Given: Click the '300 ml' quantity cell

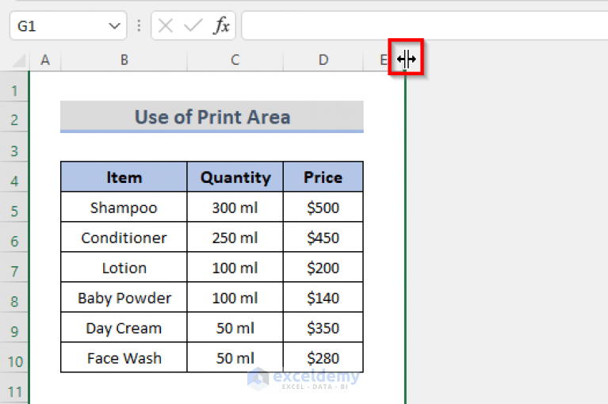Looking at the screenshot, I should tap(235, 208).
